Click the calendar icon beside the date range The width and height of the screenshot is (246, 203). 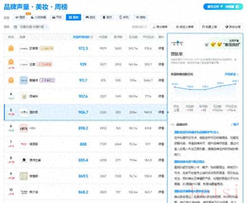[x=15, y=27]
